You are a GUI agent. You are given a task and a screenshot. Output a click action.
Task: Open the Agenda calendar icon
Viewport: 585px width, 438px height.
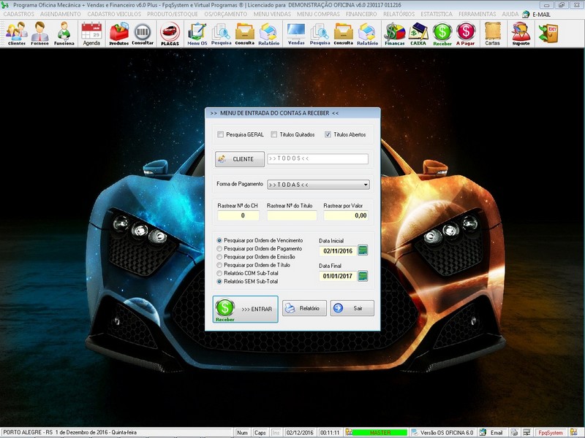91,34
